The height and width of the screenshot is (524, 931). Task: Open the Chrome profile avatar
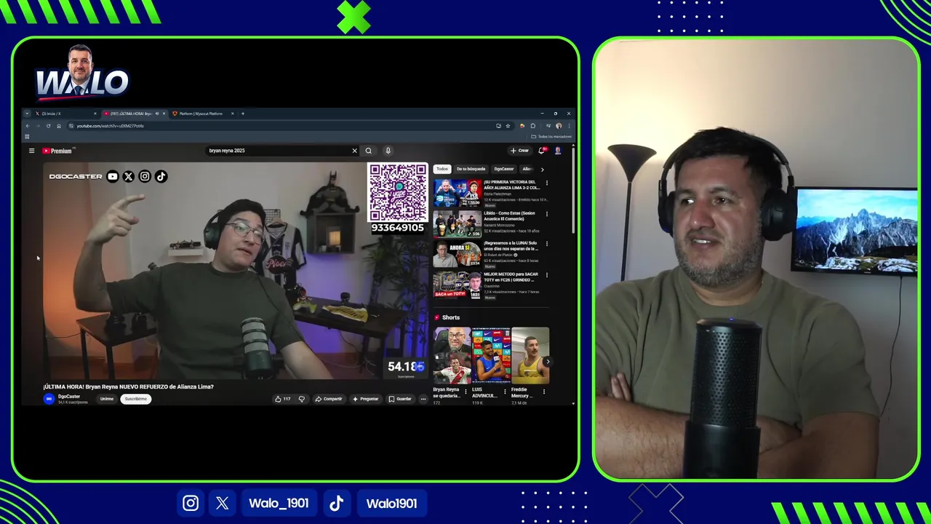[559, 126]
